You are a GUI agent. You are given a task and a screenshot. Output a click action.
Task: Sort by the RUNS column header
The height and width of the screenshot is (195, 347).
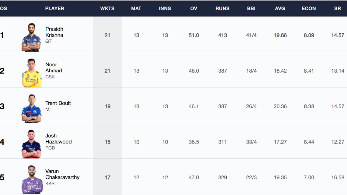[x=223, y=8]
